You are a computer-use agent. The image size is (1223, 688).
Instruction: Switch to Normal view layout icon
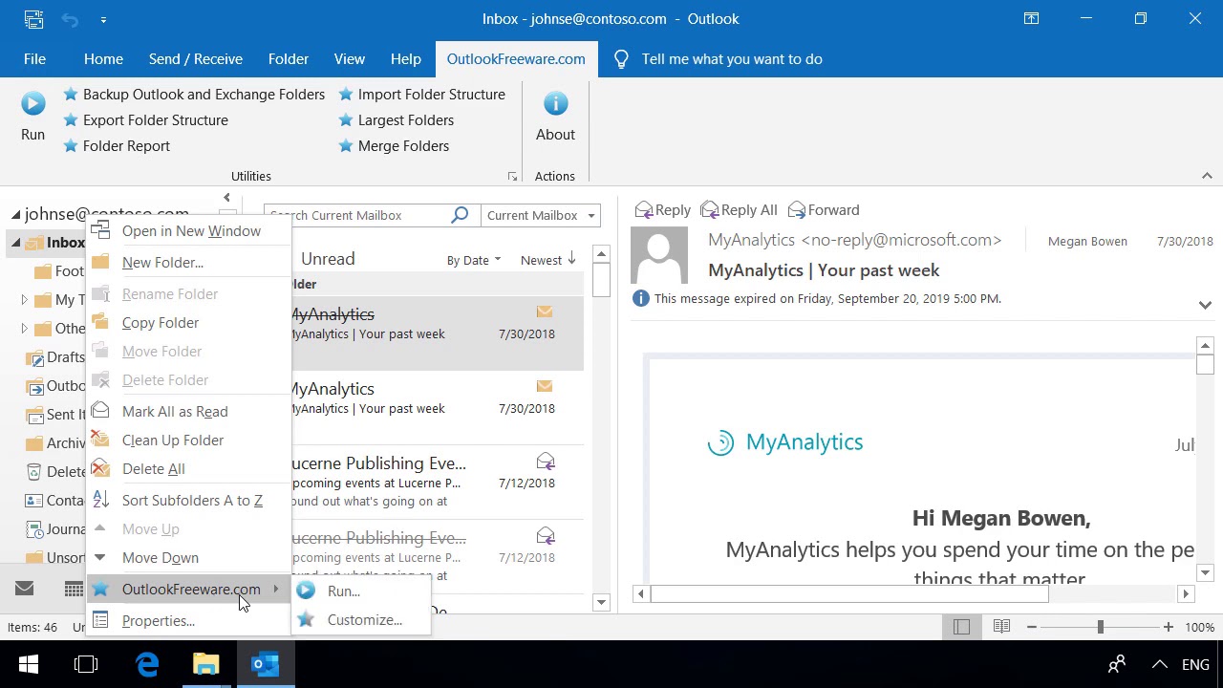click(961, 627)
